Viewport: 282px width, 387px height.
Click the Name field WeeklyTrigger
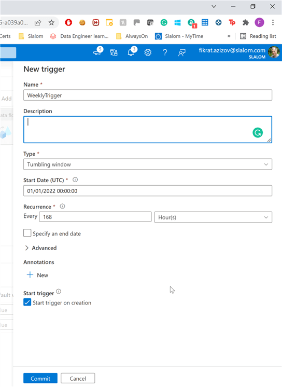coord(148,95)
